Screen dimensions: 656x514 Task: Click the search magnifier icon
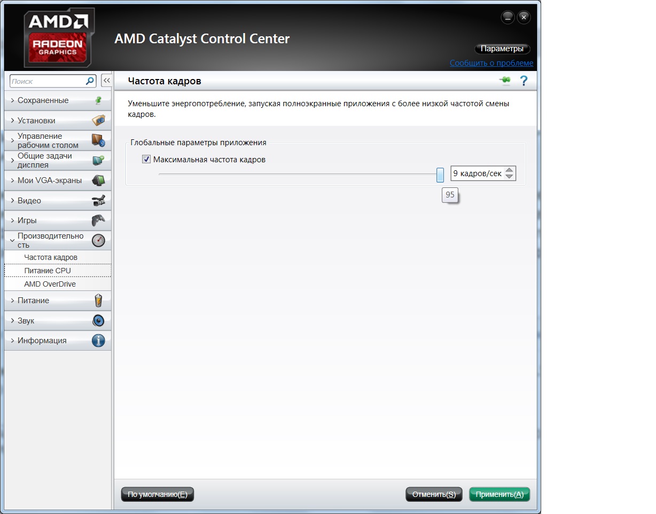click(x=90, y=81)
